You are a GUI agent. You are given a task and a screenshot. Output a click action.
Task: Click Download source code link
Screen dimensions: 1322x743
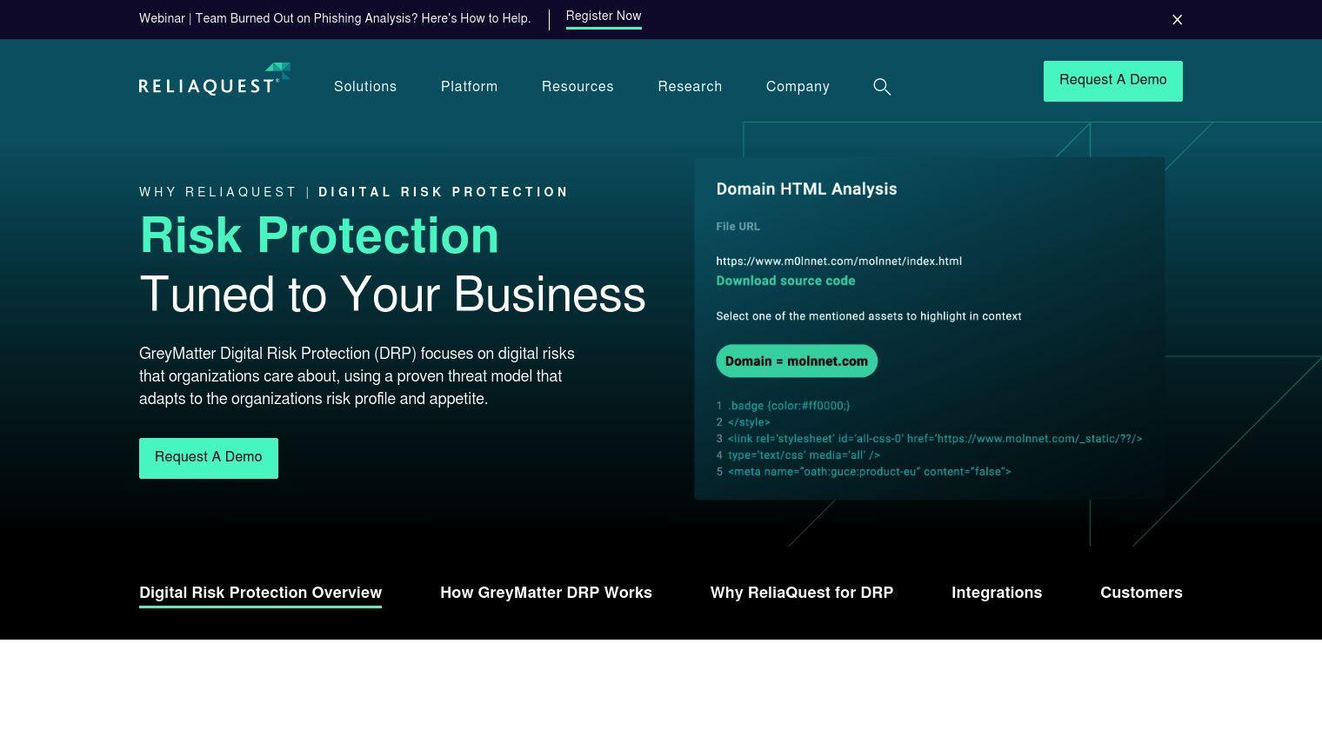(x=785, y=281)
